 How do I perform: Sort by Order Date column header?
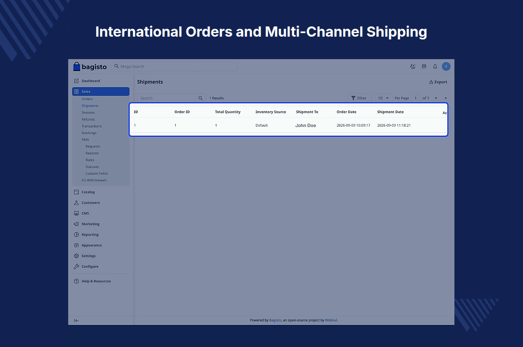(346, 112)
